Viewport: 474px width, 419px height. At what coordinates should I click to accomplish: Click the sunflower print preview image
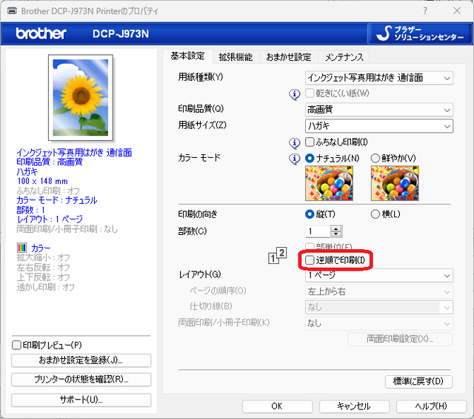[81, 98]
